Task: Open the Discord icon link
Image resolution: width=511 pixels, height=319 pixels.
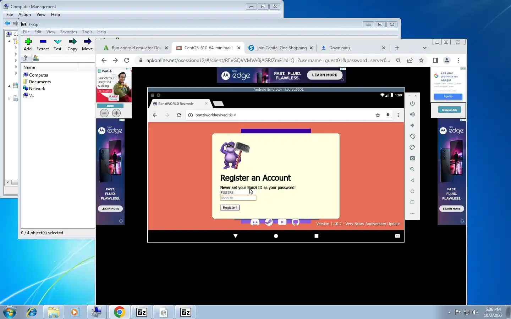Action: point(255,222)
